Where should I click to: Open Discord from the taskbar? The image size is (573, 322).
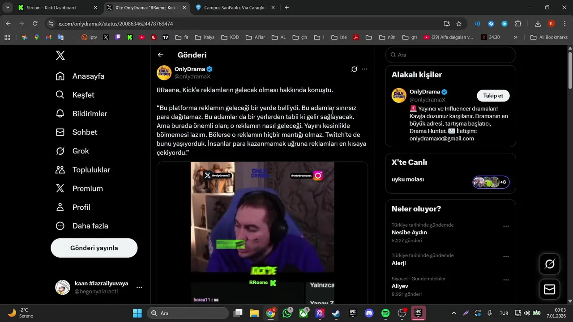(369, 313)
